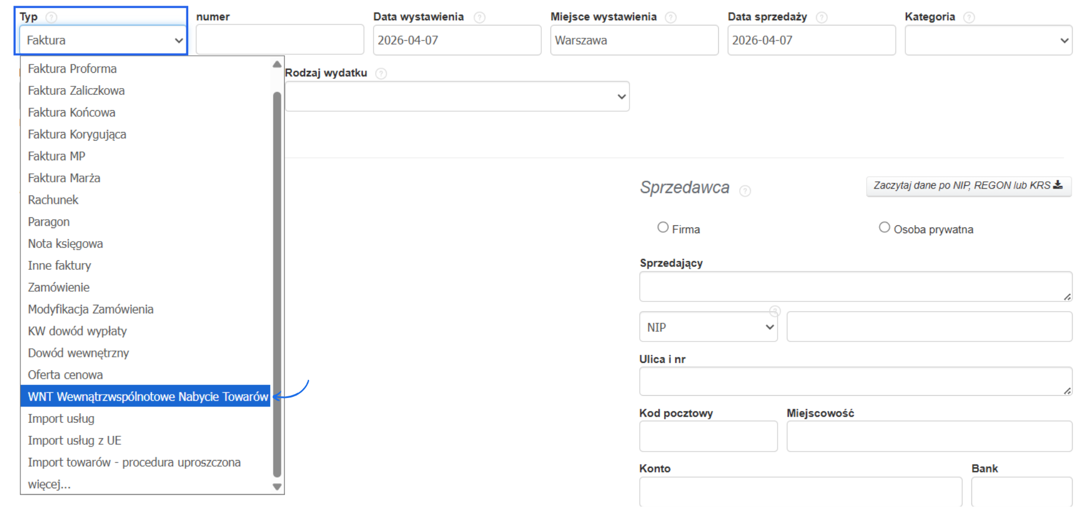1085x512 pixels.
Task: Open the NIP identifier type dropdown
Action: (708, 327)
